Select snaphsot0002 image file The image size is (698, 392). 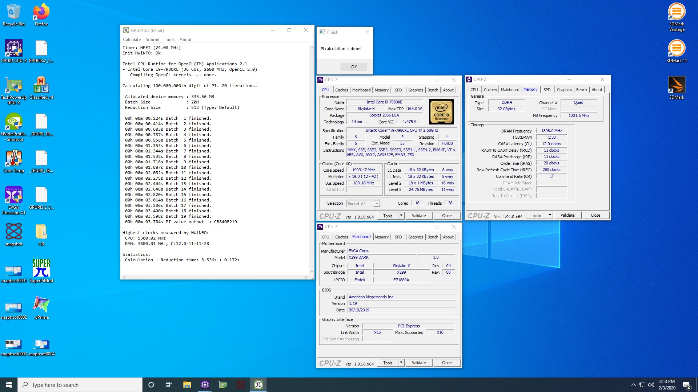tap(14, 311)
